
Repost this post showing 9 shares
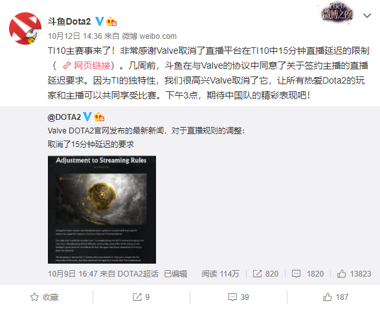pyautogui.click(x=141, y=297)
